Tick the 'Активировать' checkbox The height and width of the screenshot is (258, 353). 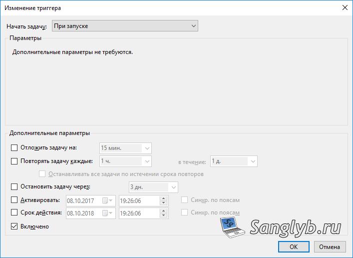pos(14,200)
